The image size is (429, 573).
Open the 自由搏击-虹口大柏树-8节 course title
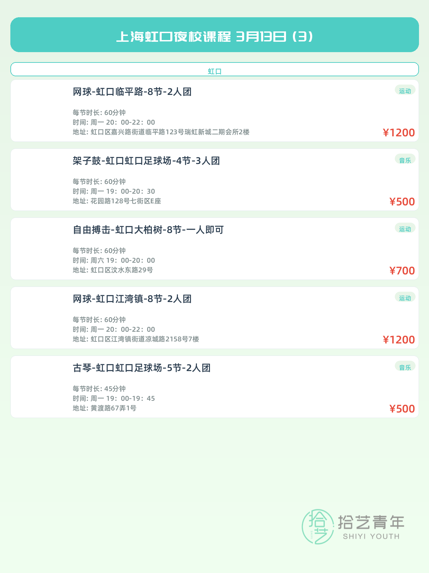pyautogui.click(x=148, y=230)
